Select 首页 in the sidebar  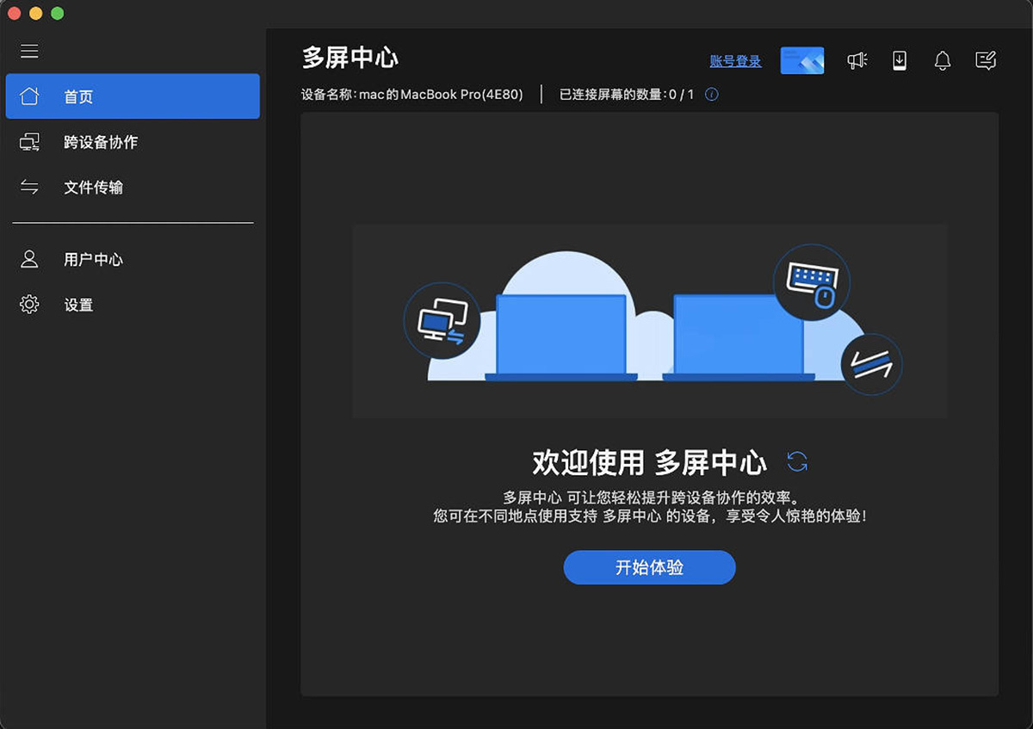click(133, 96)
